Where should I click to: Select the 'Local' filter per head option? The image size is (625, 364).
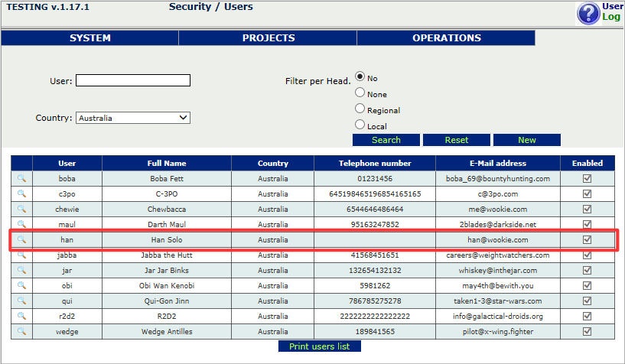coord(360,125)
